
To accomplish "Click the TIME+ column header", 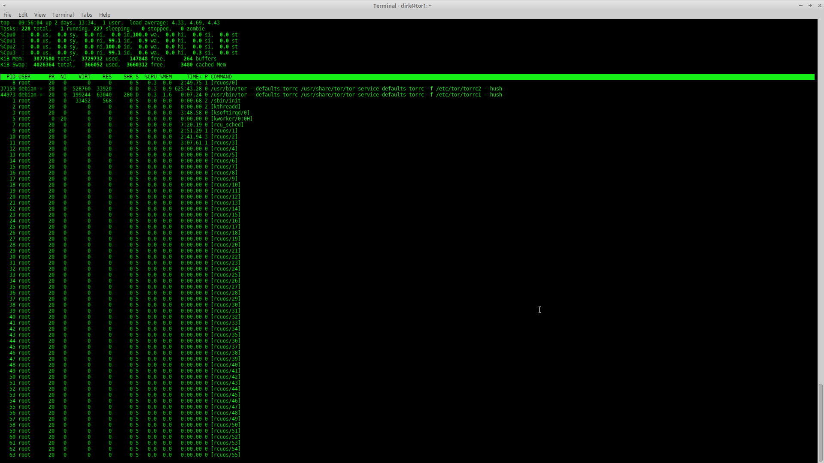I will 194,77.
